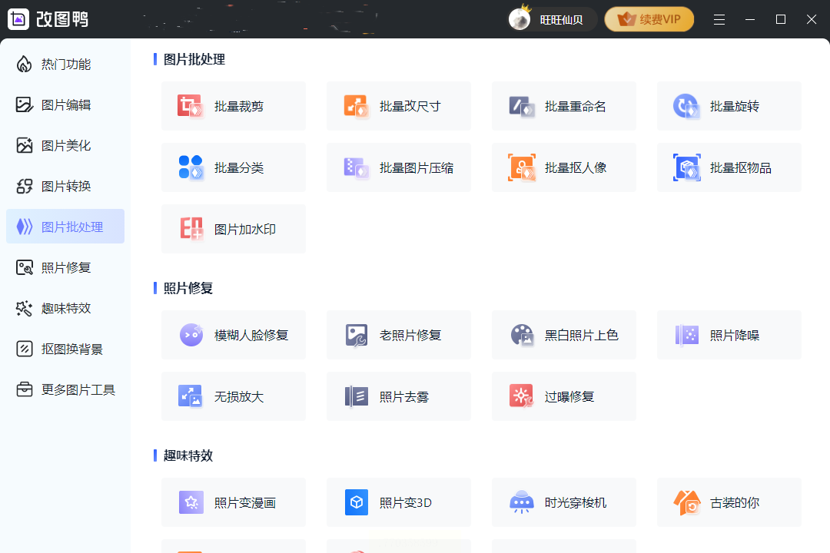Click the 图片批处理 section heading
Screen dimensions: 830x553
click(x=194, y=59)
